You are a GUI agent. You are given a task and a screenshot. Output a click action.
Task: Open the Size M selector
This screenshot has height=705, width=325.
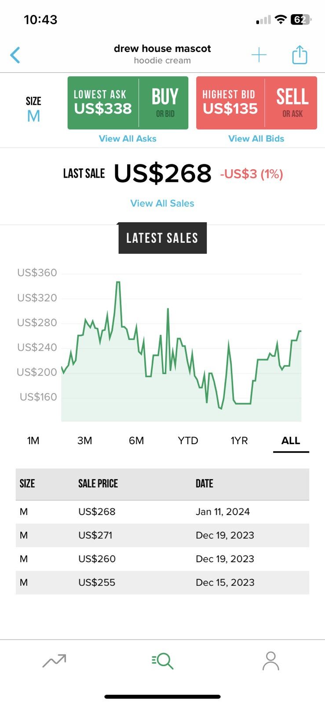pos(33,110)
